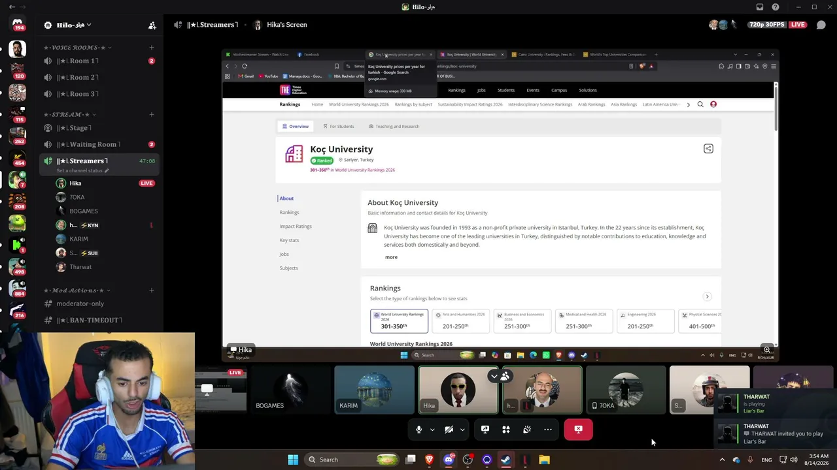Select Engineering 2026 ranking card
This screenshot has width=837, height=470.
[x=645, y=321]
